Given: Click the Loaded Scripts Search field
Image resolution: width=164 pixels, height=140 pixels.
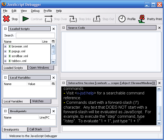Looking at the screenshot, I should [35, 35].
